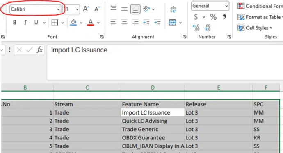
Task: Open the accounting format dropdown arrow
Action: [204, 17]
